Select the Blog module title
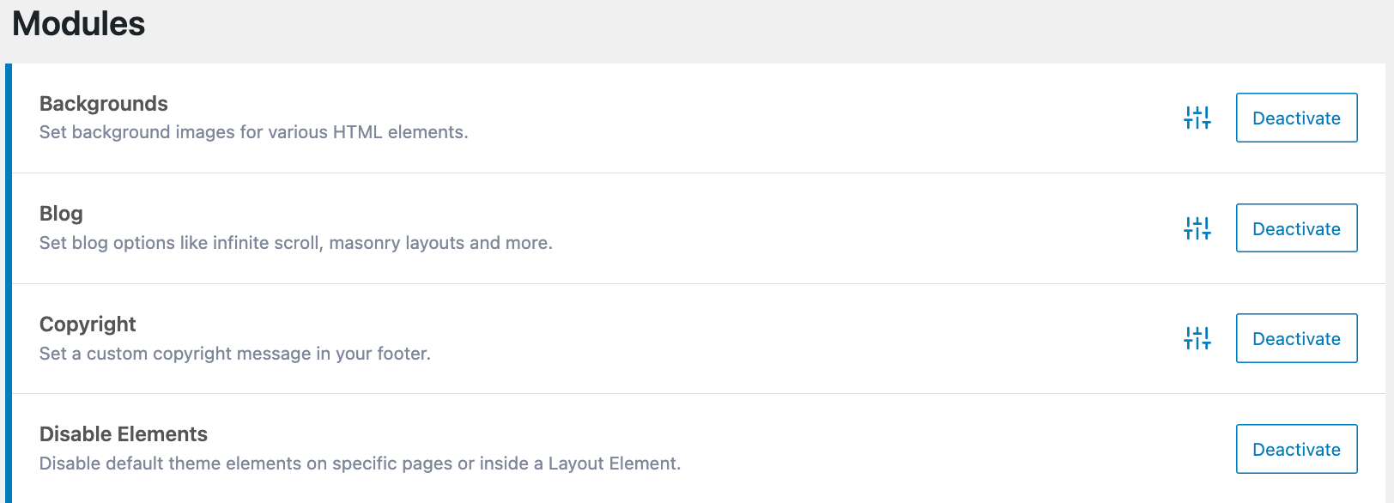The height and width of the screenshot is (503, 1394). point(61,214)
